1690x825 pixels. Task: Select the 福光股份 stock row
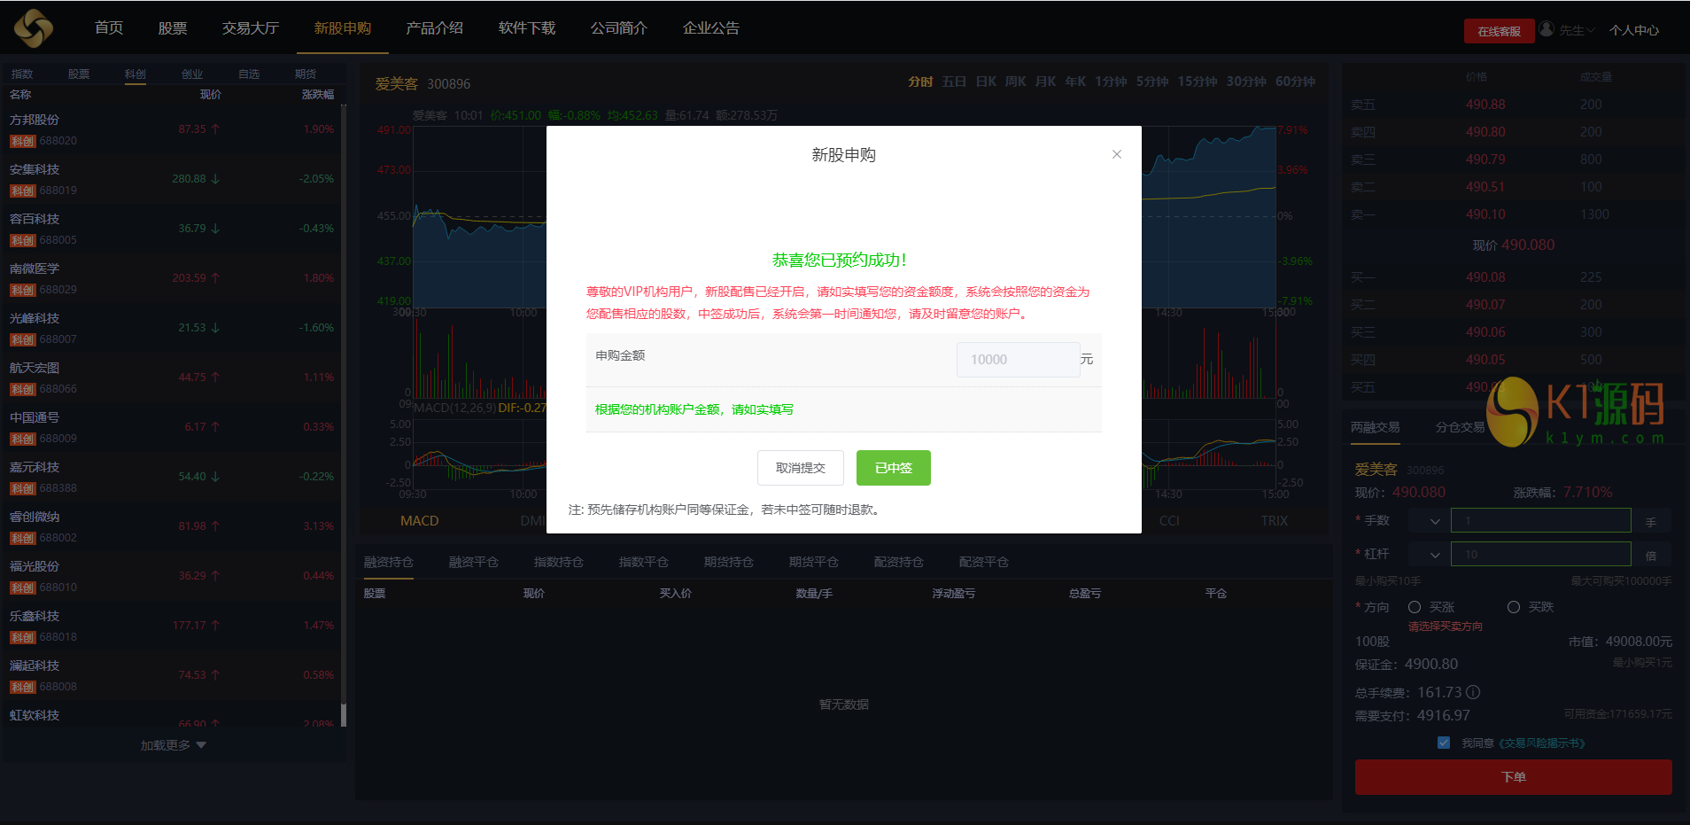click(x=173, y=576)
